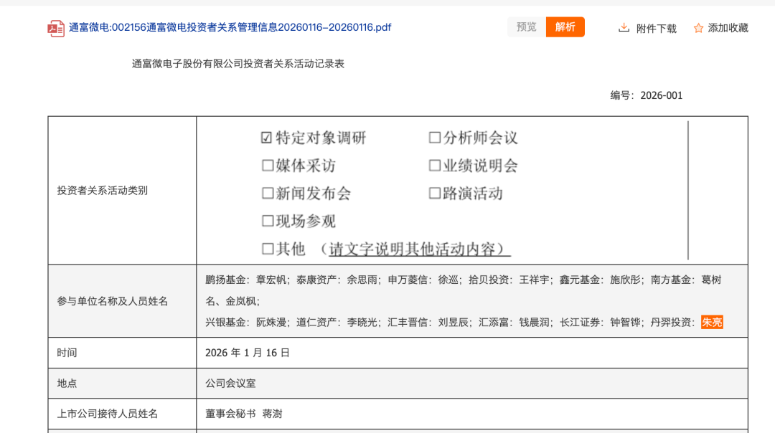Check the 现场参观 checkbox
The image size is (775, 433).
[x=267, y=222]
